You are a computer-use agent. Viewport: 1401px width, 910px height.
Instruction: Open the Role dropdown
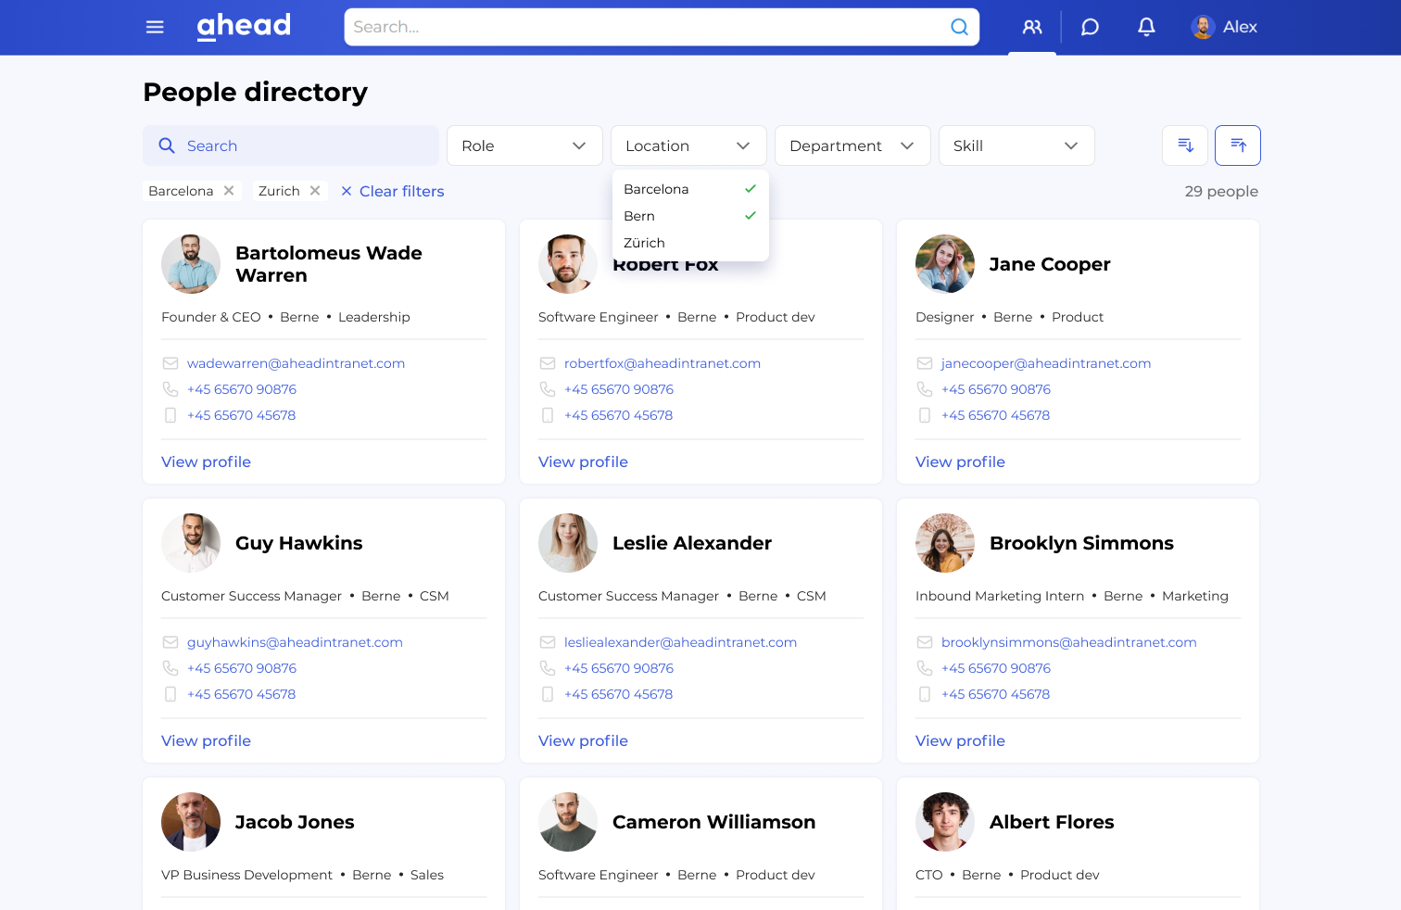pos(524,145)
